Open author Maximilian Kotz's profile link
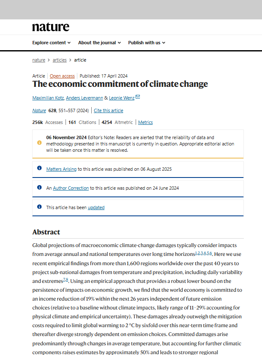This screenshot has height=355, width=262. tap(48, 98)
